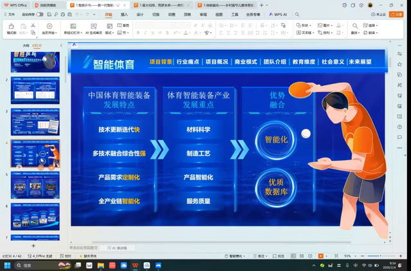Switch panel to 大纲 outline view
Image resolution: width=411 pixels, height=271 pixels.
coord(26,46)
